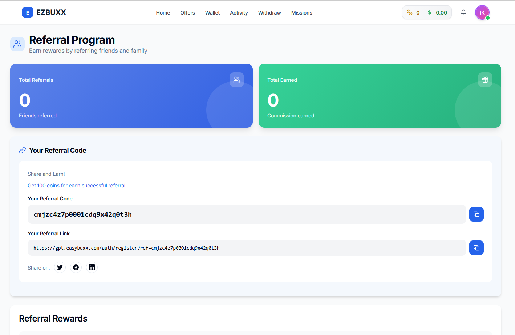Screen dimensions: 515x335
Task: Open the IK user avatar menu
Action: 482,12
